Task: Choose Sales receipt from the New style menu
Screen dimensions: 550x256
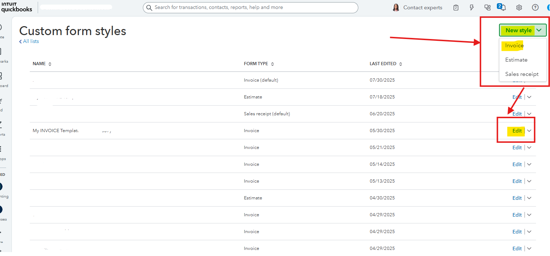Action: (x=522, y=74)
